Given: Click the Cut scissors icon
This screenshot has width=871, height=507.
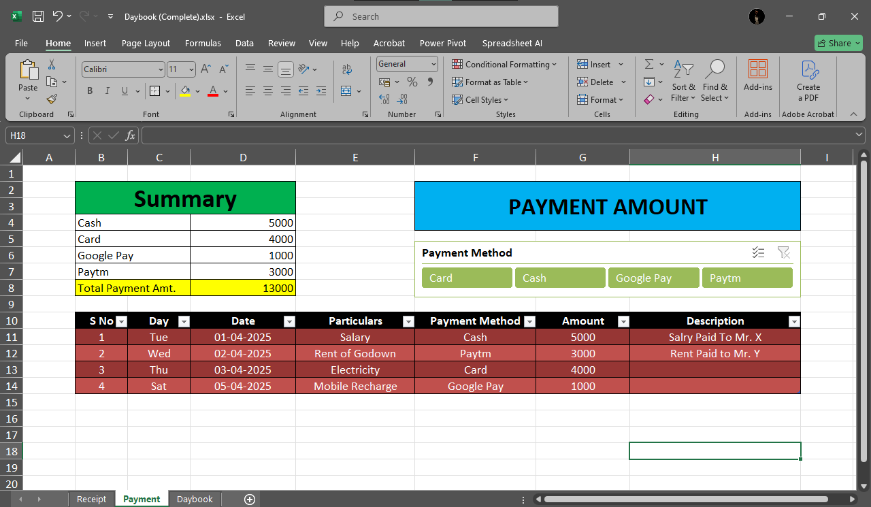Looking at the screenshot, I should [52, 65].
